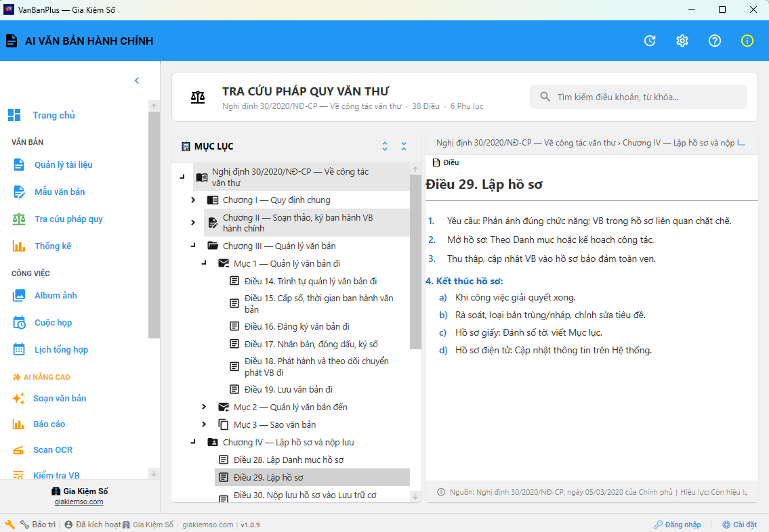
Task: Open Scan OCR from the sidebar
Action: (x=53, y=449)
